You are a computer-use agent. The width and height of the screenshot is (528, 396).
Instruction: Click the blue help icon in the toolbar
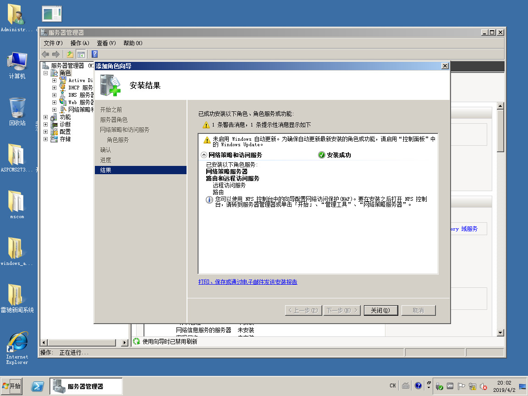click(94, 54)
